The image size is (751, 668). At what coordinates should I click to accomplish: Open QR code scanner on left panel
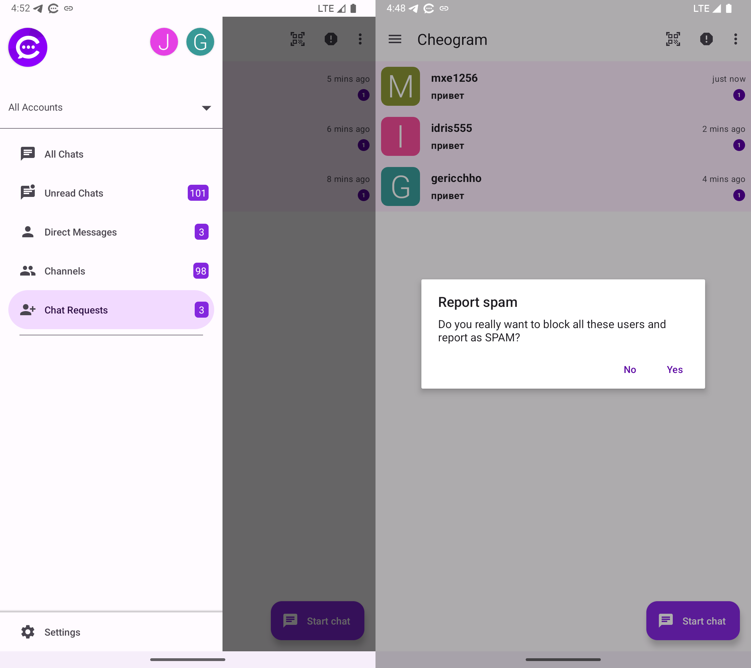pyautogui.click(x=297, y=39)
